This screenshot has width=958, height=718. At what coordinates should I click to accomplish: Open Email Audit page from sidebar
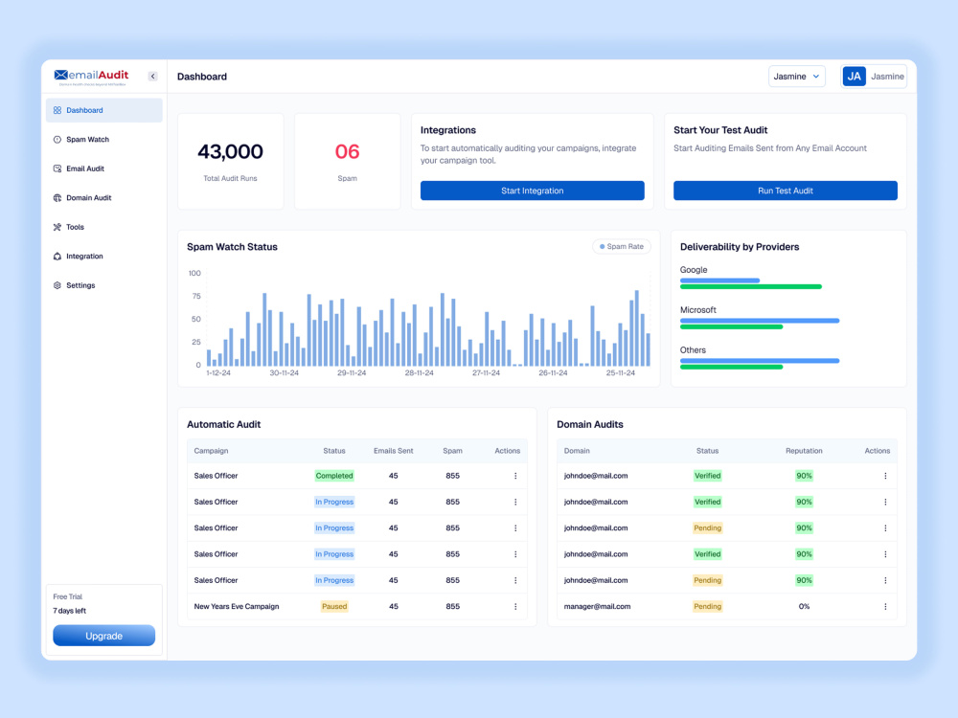[x=103, y=168]
